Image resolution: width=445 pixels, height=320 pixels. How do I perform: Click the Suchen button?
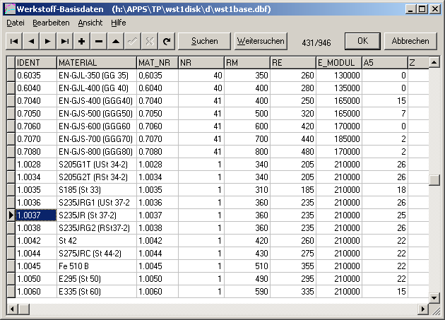[205, 41]
